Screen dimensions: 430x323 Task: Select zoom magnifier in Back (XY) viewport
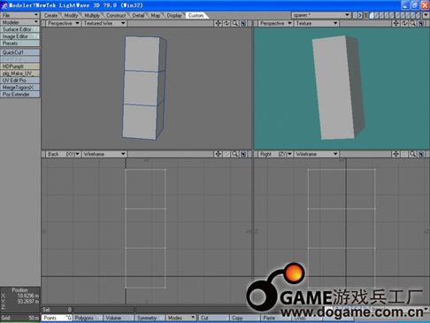tap(235, 154)
